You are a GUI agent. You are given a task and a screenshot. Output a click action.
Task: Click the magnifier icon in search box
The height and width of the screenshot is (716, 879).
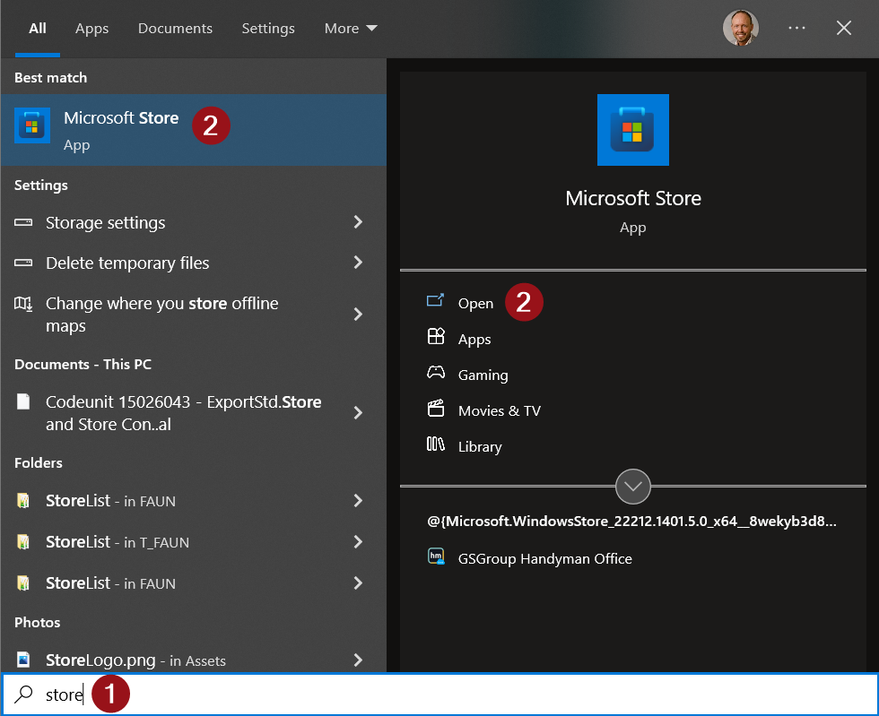(x=23, y=694)
